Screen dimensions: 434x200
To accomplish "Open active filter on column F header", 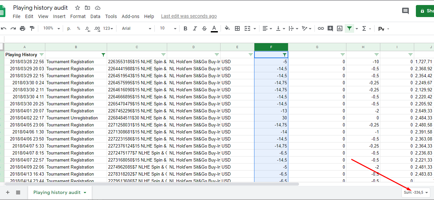I will coord(285,55).
